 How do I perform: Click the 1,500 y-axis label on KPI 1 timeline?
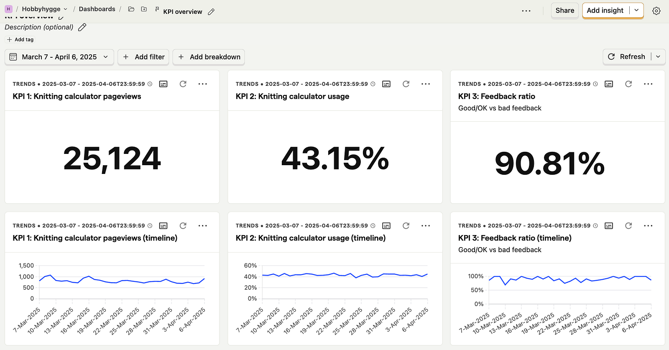[x=26, y=266]
